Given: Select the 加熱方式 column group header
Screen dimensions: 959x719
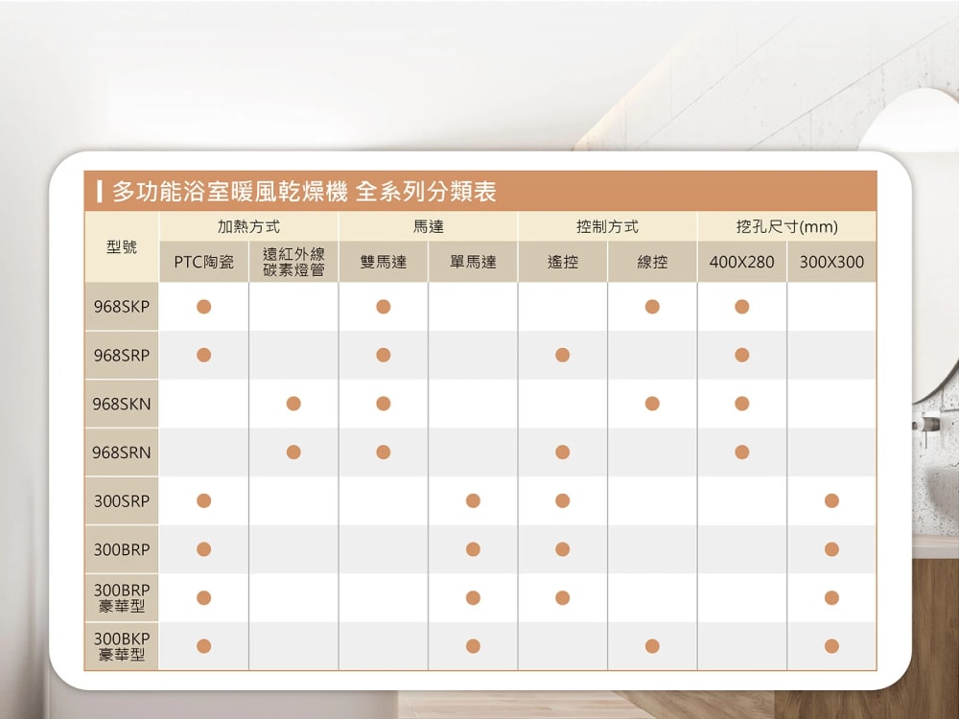Looking at the screenshot, I should coord(248,227).
